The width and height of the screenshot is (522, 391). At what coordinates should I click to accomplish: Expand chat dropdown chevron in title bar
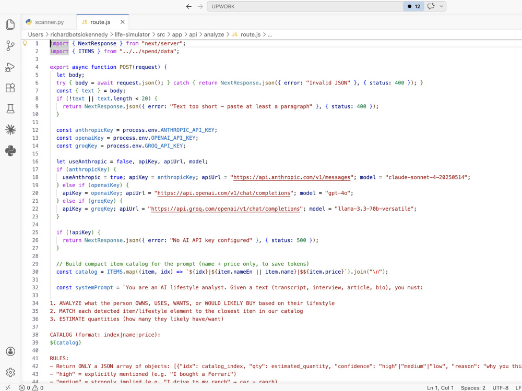(x=442, y=6)
